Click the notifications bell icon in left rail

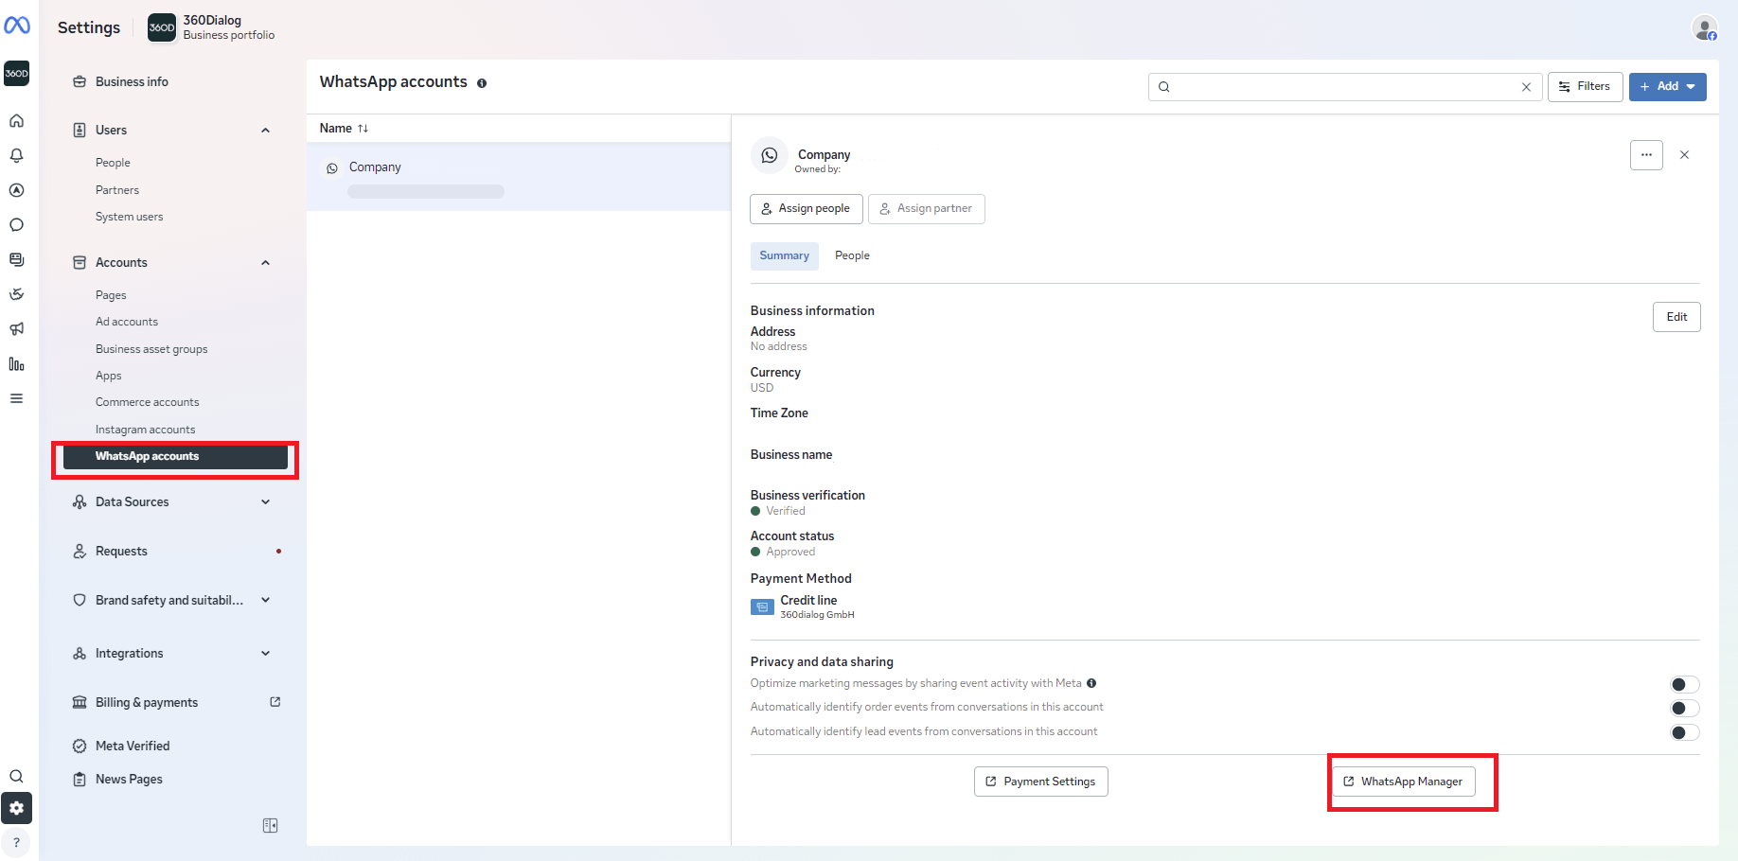pyautogui.click(x=16, y=155)
